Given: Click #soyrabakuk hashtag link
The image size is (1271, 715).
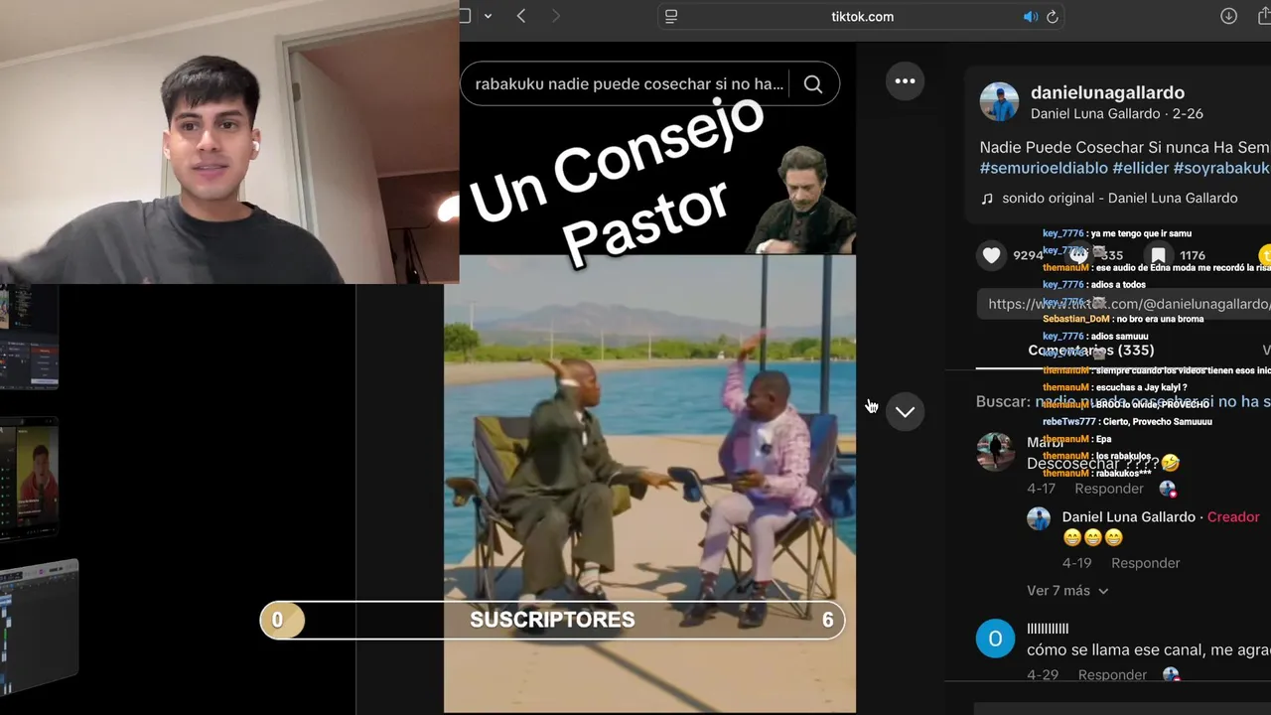Looking at the screenshot, I should [x=1222, y=169].
